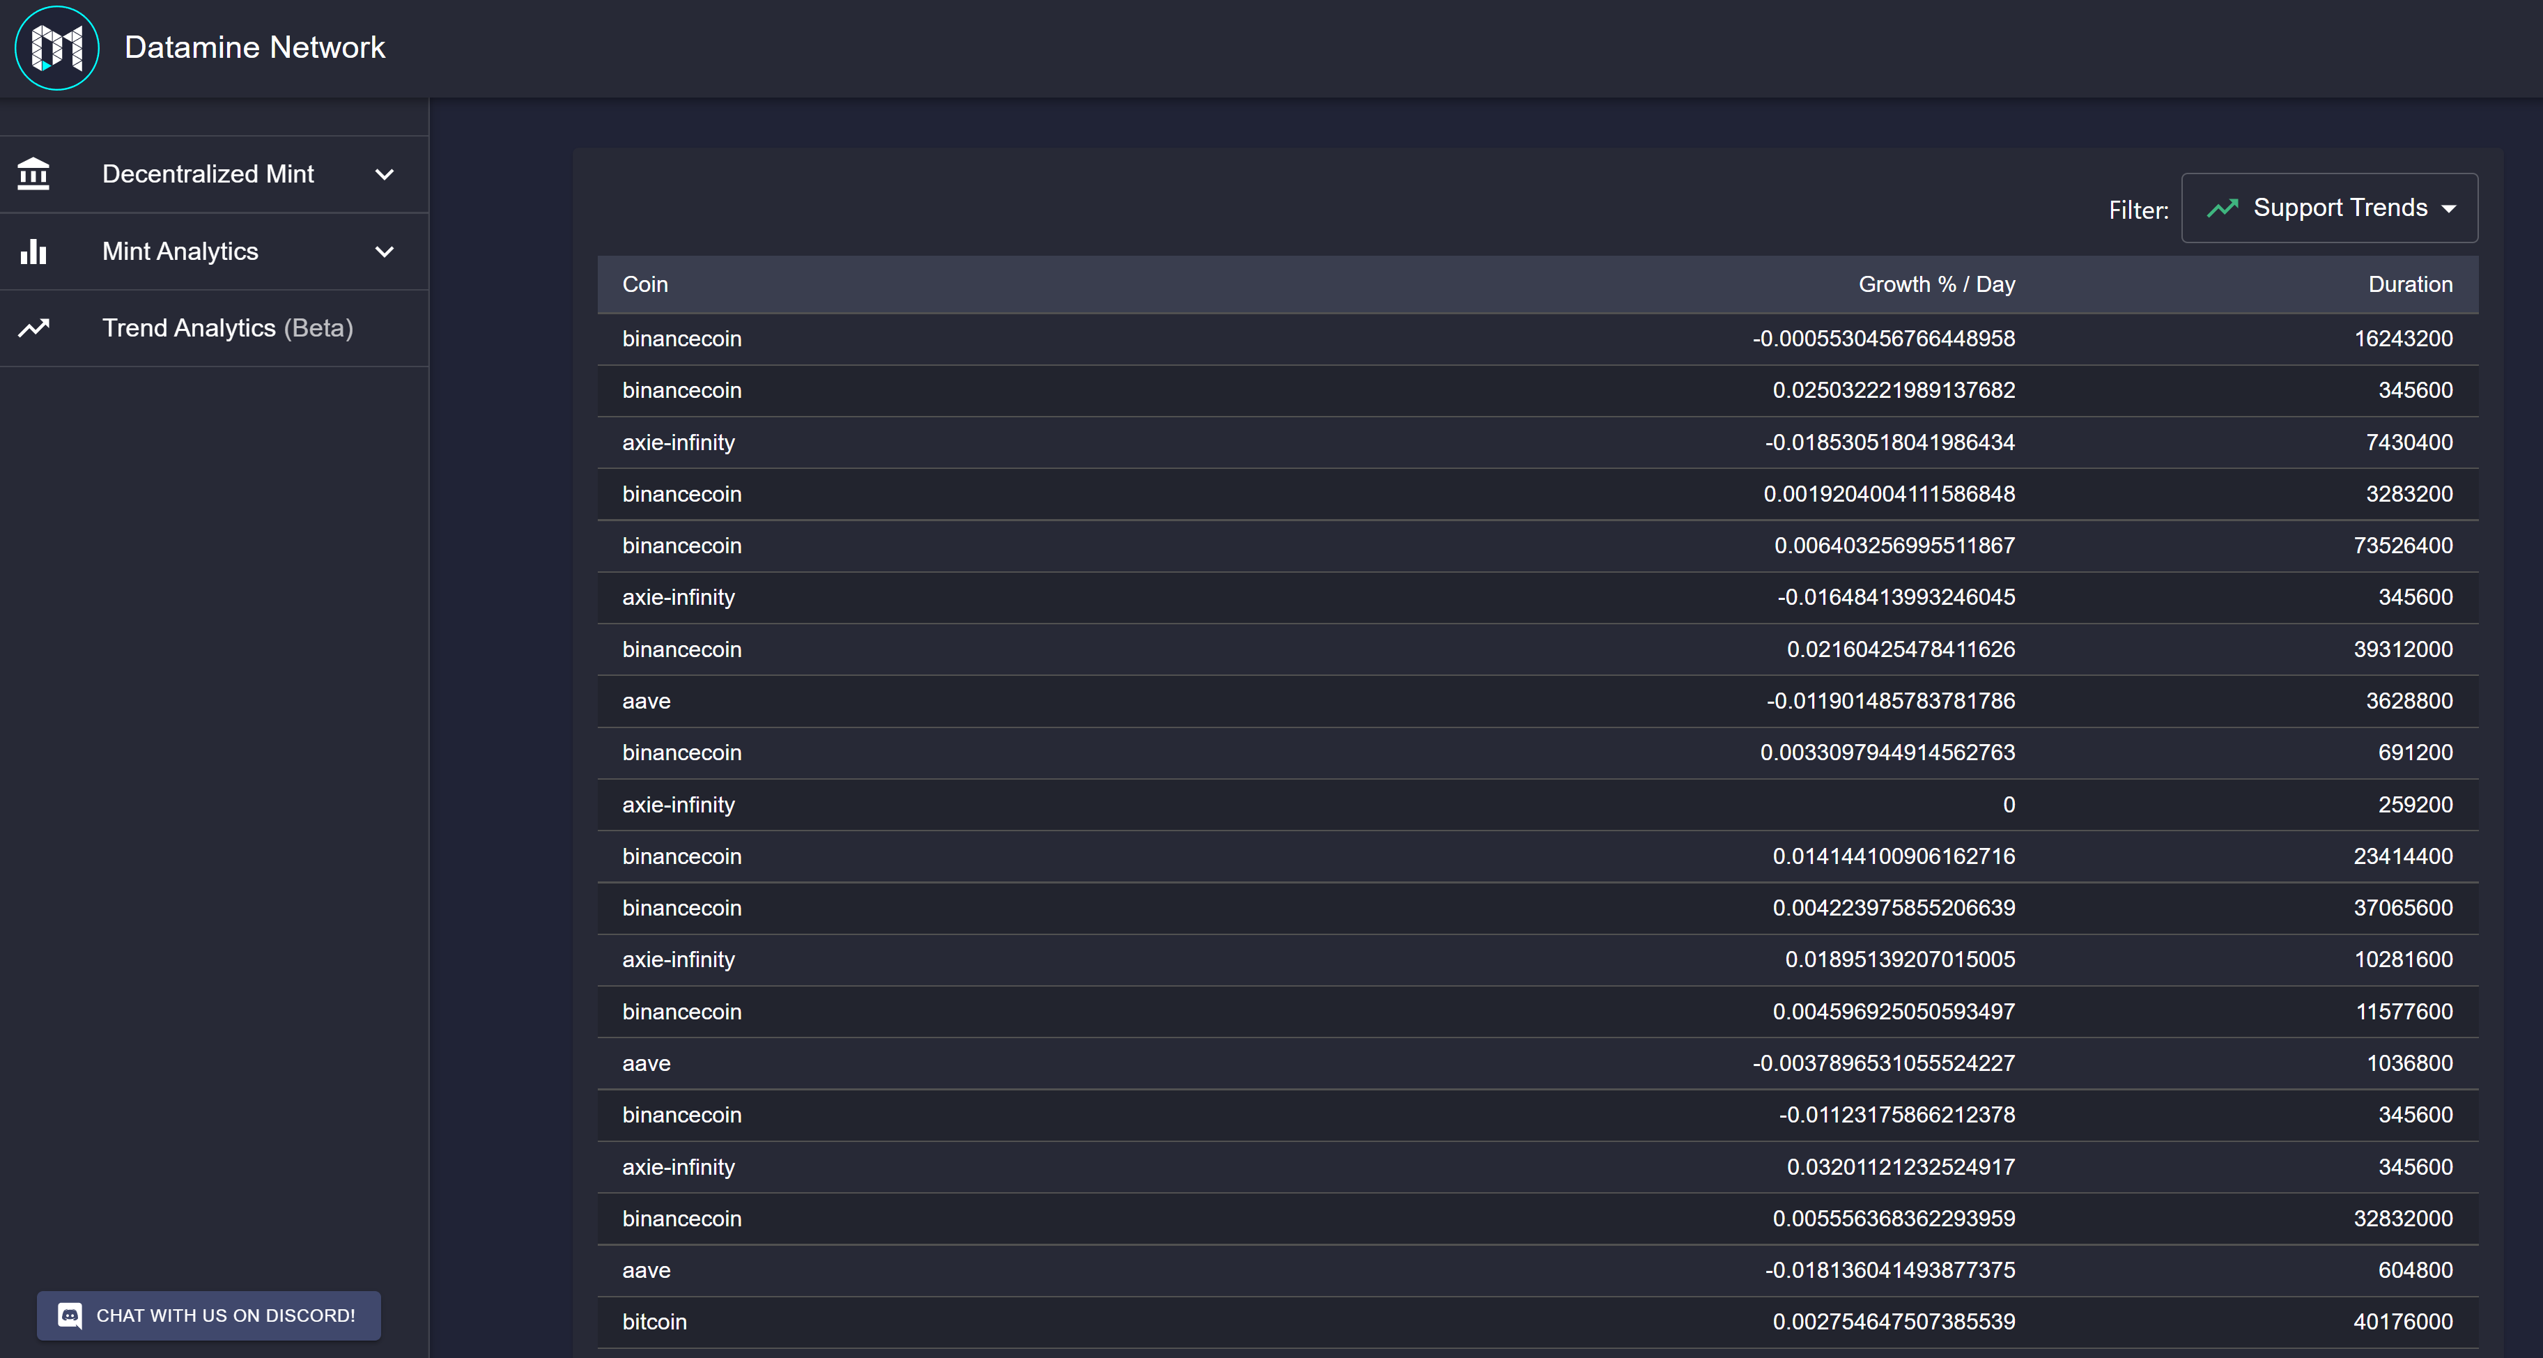Image resolution: width=2543 pixels, height=1358 pixels.
Task: Click duration value 37065600
Action: pyautogui.click(x=2403, y=908)
